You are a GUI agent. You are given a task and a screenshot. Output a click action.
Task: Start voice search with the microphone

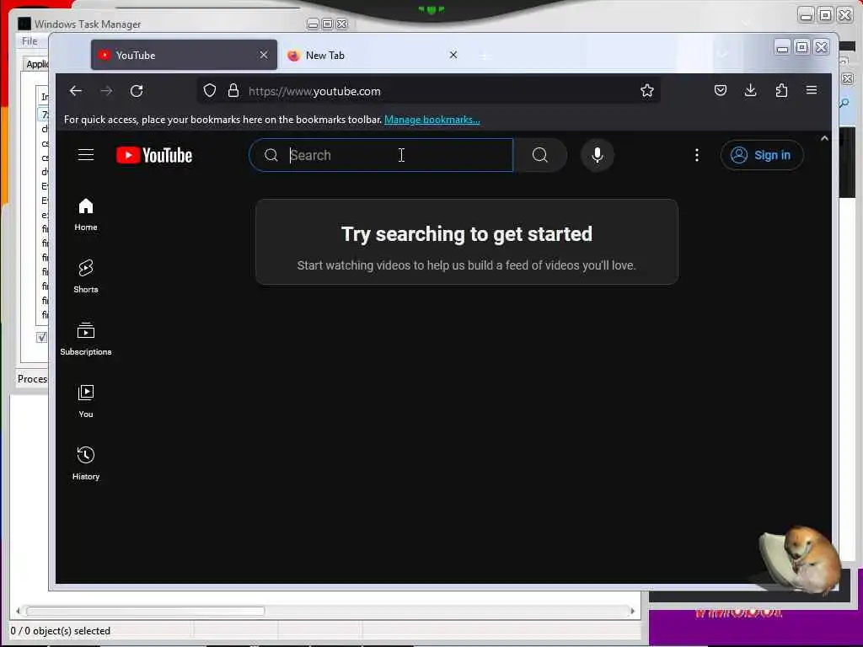click(598, 155)
